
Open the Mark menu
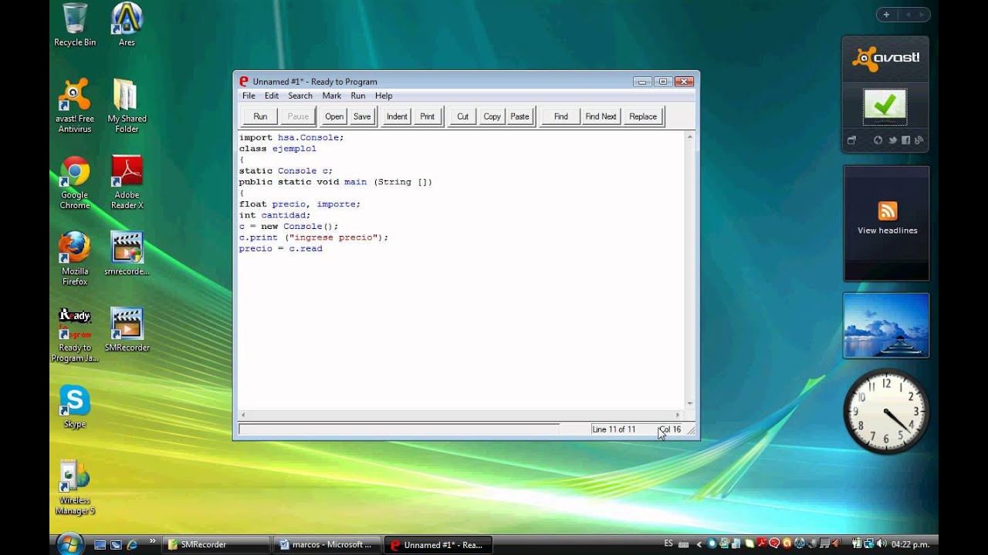(x=332, y=96)
